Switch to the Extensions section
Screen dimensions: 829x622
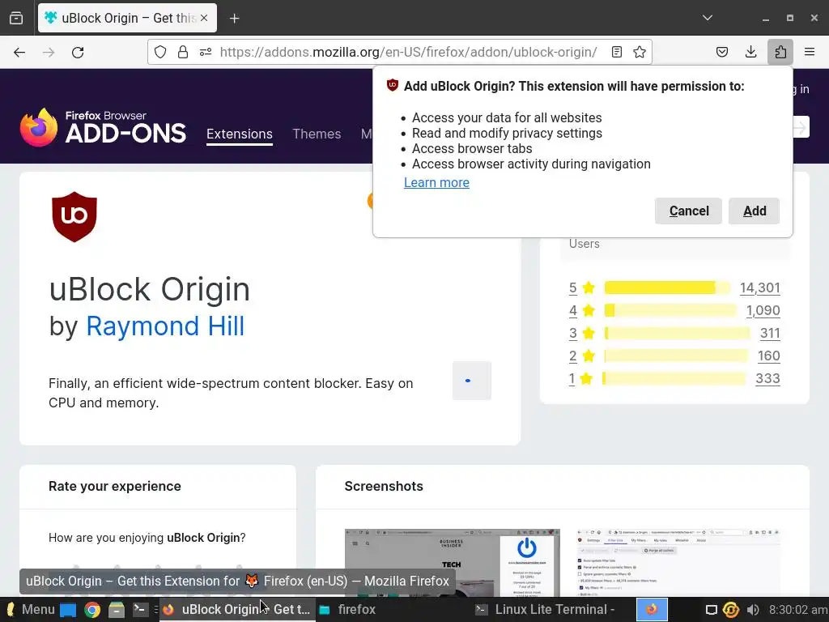240,134
